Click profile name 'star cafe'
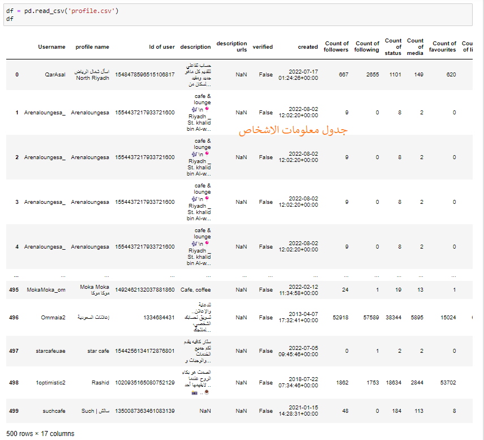This screenshot has width=484, height=440. pos(98,351)
